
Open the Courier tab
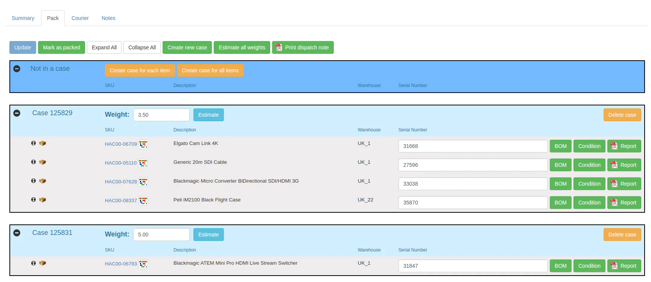(x=80, y=18)
